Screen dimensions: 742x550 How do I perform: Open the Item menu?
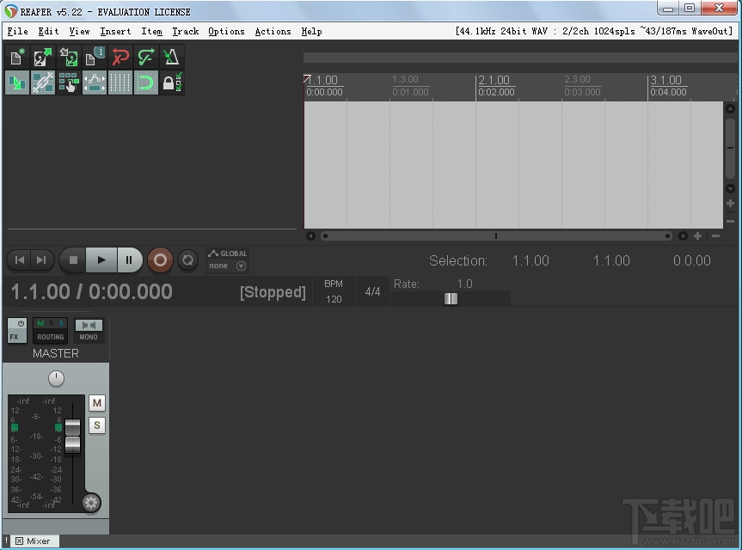click(151, 31)
